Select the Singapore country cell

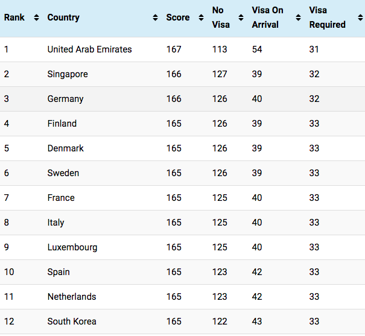click(x=68, y=74)
